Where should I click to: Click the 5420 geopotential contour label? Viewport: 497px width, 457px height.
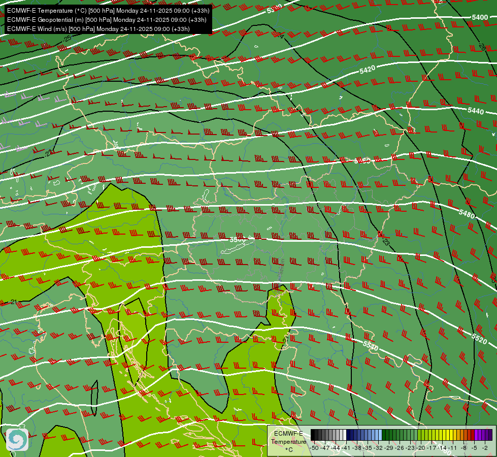coord(368,70)
